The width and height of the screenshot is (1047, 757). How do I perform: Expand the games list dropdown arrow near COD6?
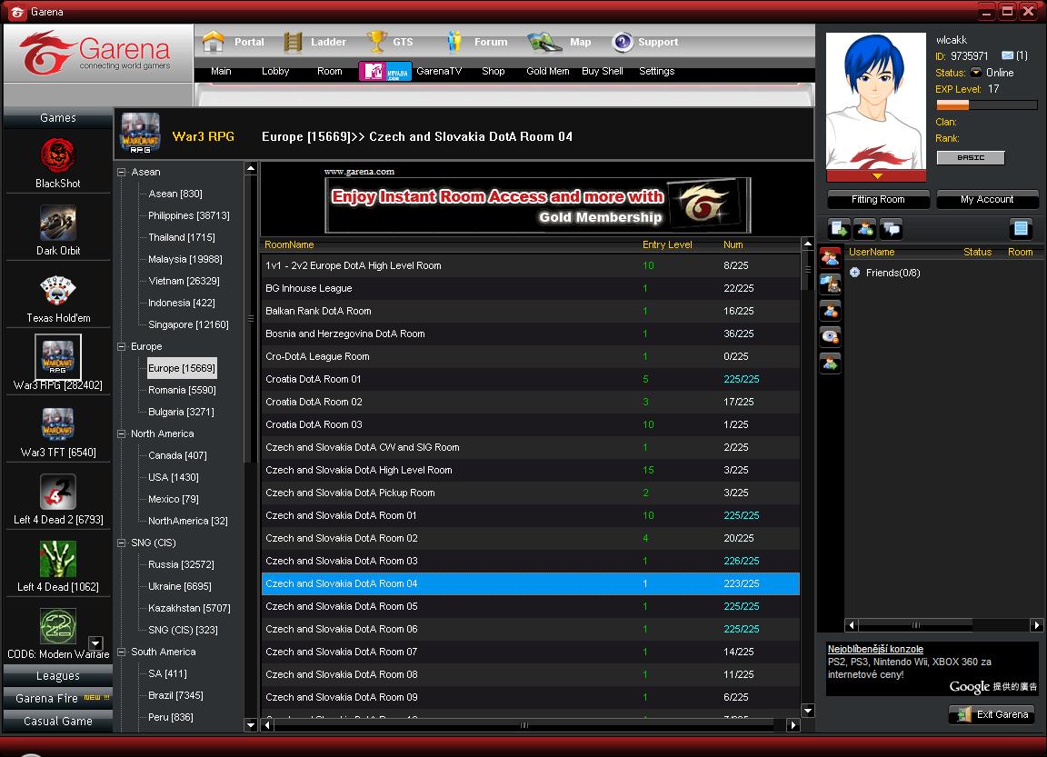point(95,643)
